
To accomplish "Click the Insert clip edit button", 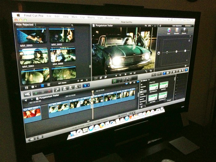I will [70, 88].
